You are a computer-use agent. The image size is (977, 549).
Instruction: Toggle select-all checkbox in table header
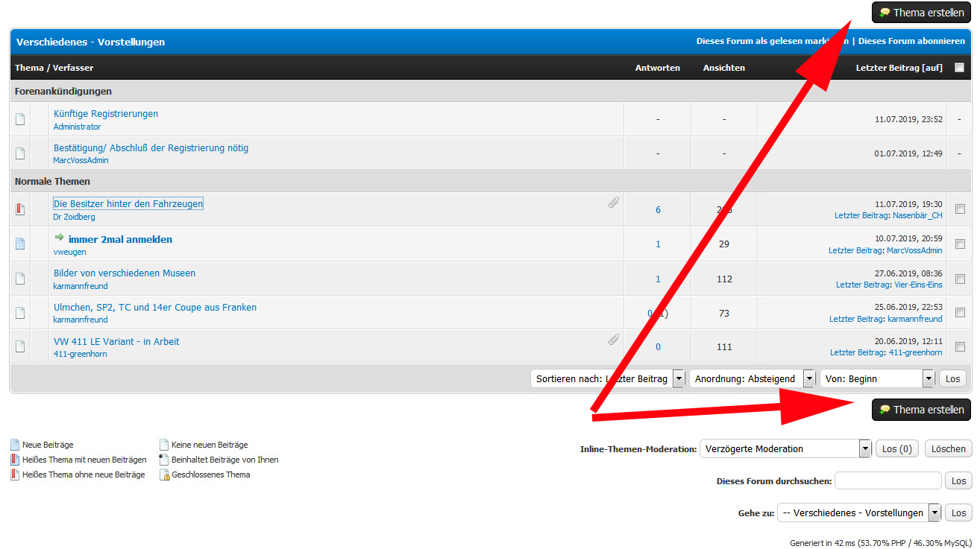pos(959,68)
